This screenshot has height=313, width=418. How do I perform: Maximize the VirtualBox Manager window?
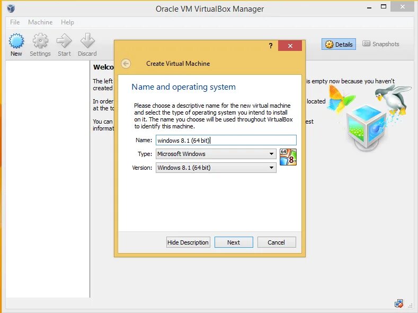coord(384,7)
